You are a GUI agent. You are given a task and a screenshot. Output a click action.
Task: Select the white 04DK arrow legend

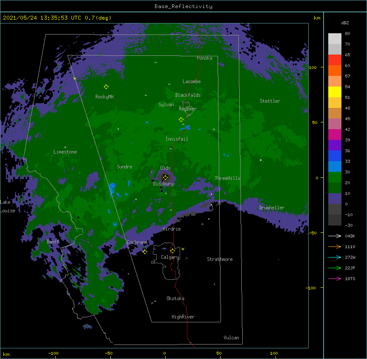click(x=335, y=236)
